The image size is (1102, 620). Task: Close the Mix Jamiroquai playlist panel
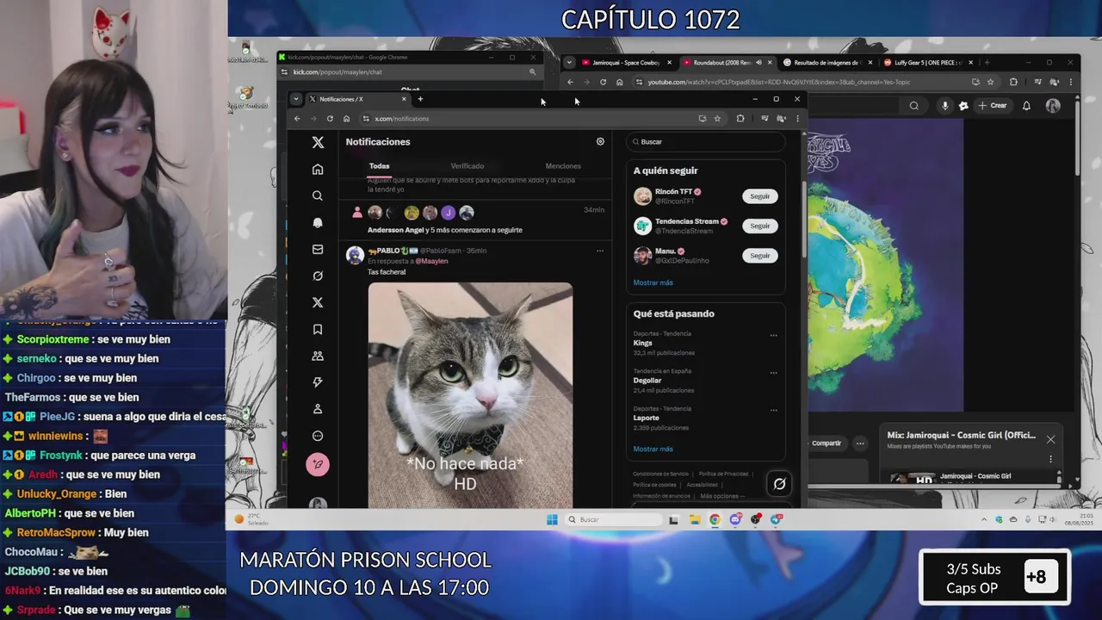pos(1050,439)
